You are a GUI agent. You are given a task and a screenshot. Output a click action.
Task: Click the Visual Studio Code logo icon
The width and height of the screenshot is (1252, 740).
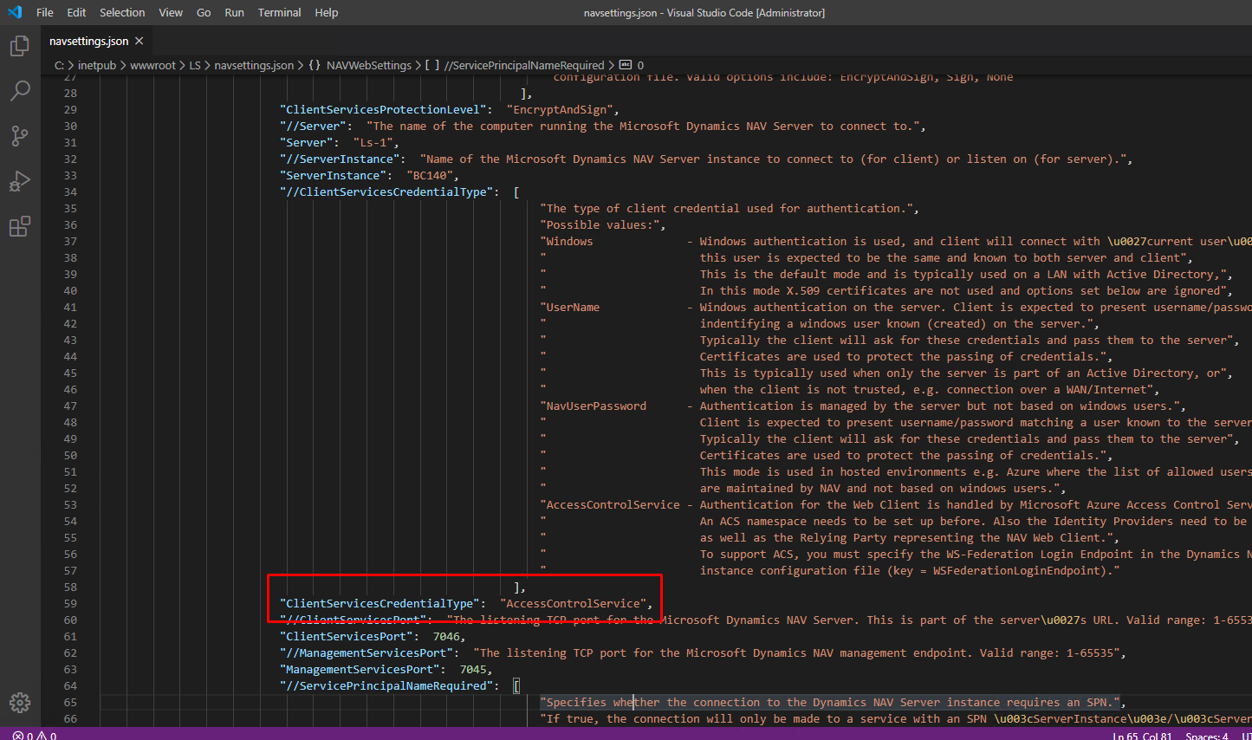[x=15, y=12]
